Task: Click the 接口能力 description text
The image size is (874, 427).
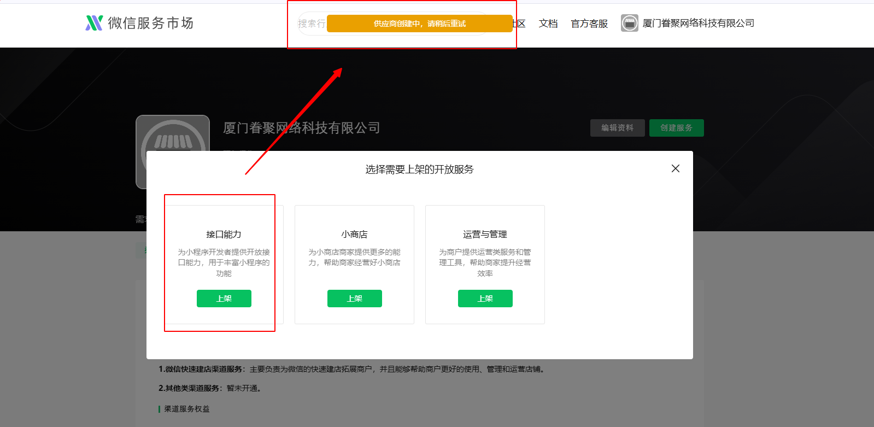Action: point(224,262)
